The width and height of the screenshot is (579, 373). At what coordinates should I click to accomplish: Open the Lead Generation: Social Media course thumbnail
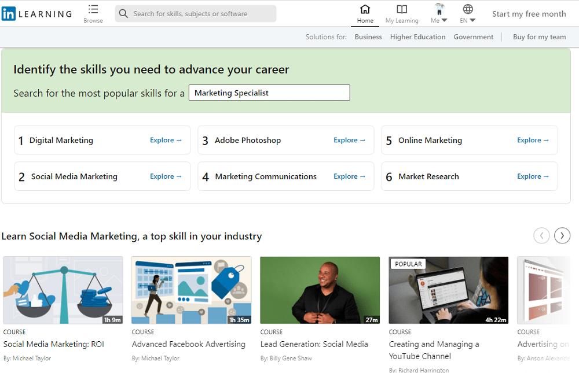[320, 290]
